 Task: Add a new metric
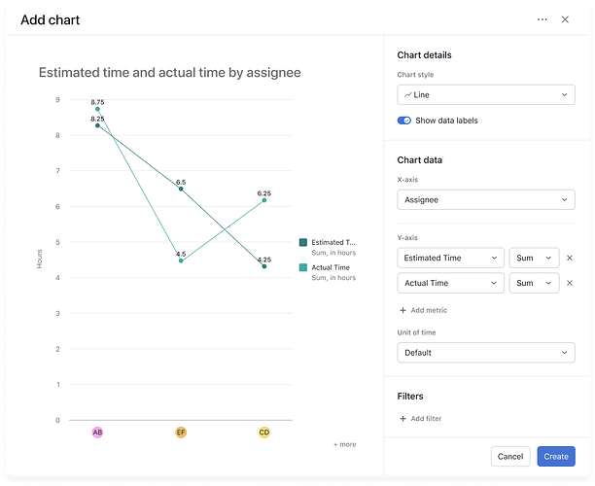coord(423,310)
